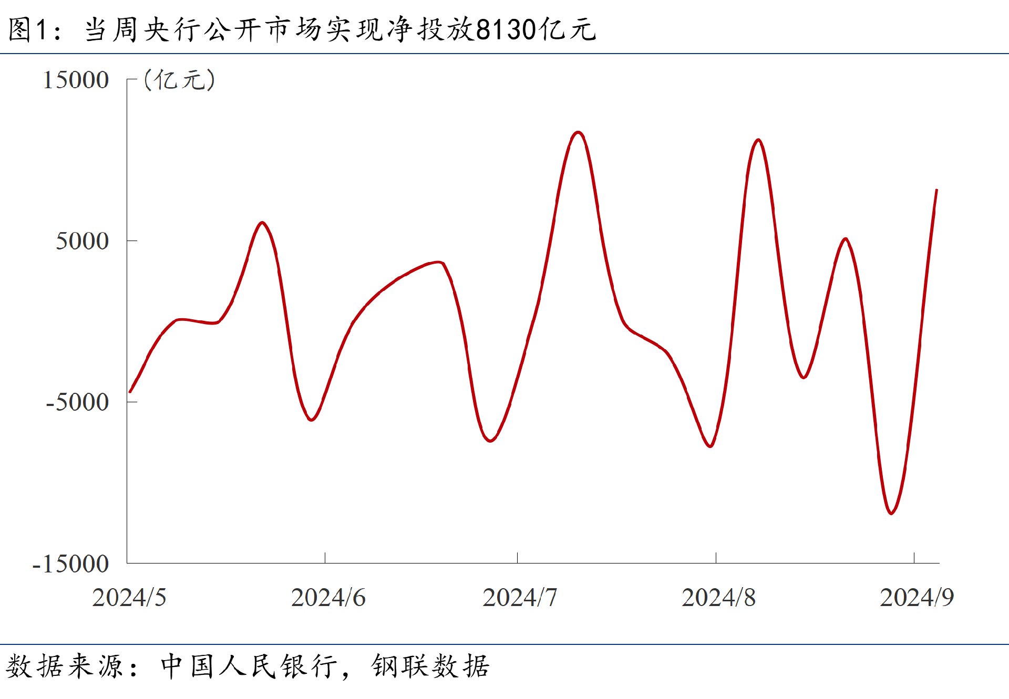1009x699 pixels.
Task: Click the 15000 y-axis label
Action: pos(76,80)
